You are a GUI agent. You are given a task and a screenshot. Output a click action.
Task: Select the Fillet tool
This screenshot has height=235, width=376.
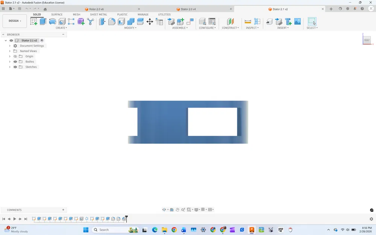[x=112, y=21]
